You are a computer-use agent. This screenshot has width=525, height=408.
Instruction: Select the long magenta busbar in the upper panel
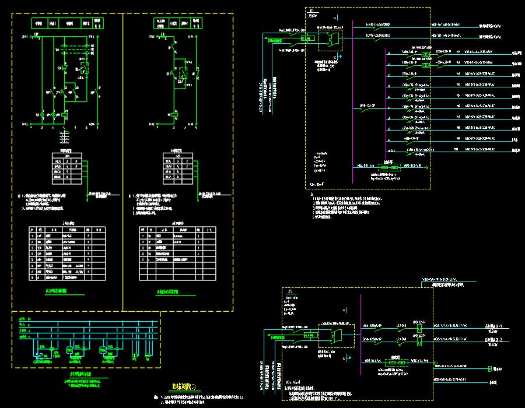[x=352, y=102]
